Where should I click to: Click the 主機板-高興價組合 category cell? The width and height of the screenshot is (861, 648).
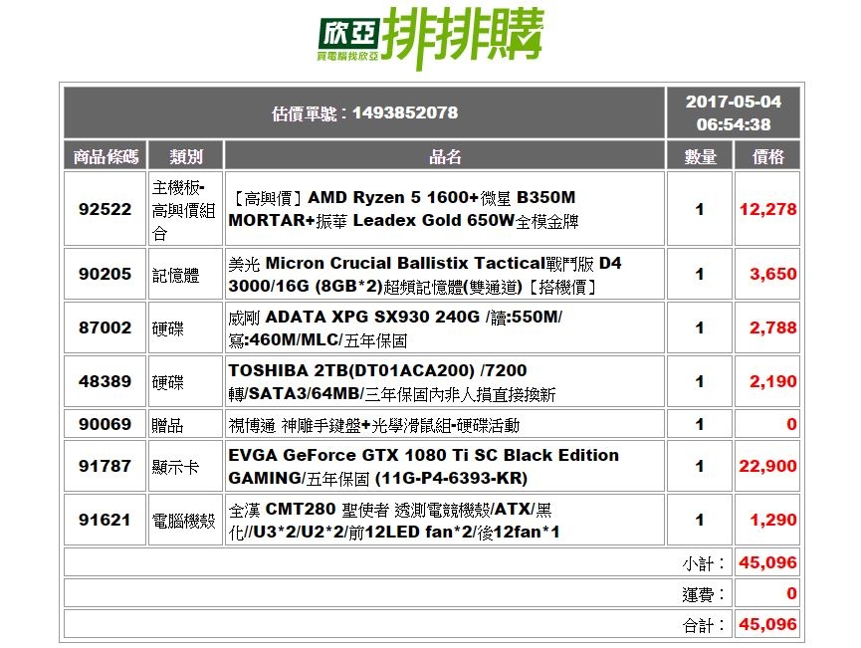coord(183,210)
